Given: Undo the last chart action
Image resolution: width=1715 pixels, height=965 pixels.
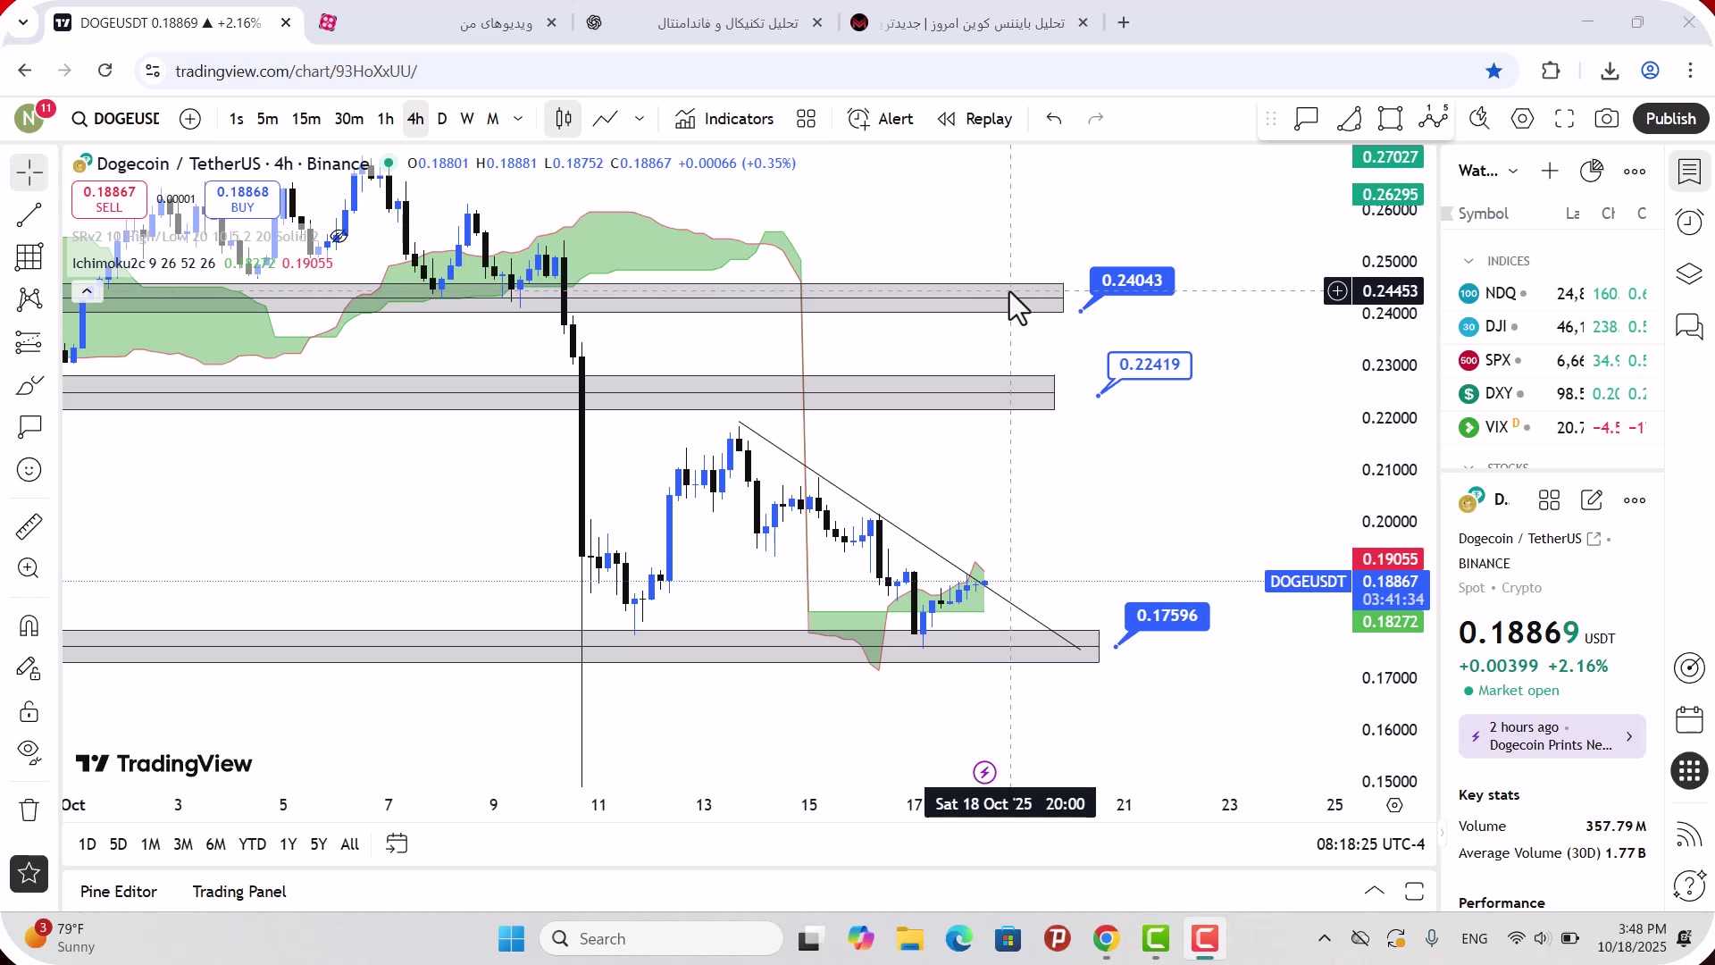Looking at the screenshot, I should pos(1054,119).
